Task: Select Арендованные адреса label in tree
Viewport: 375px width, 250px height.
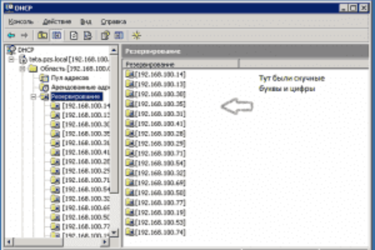Action: pos(80,87)
